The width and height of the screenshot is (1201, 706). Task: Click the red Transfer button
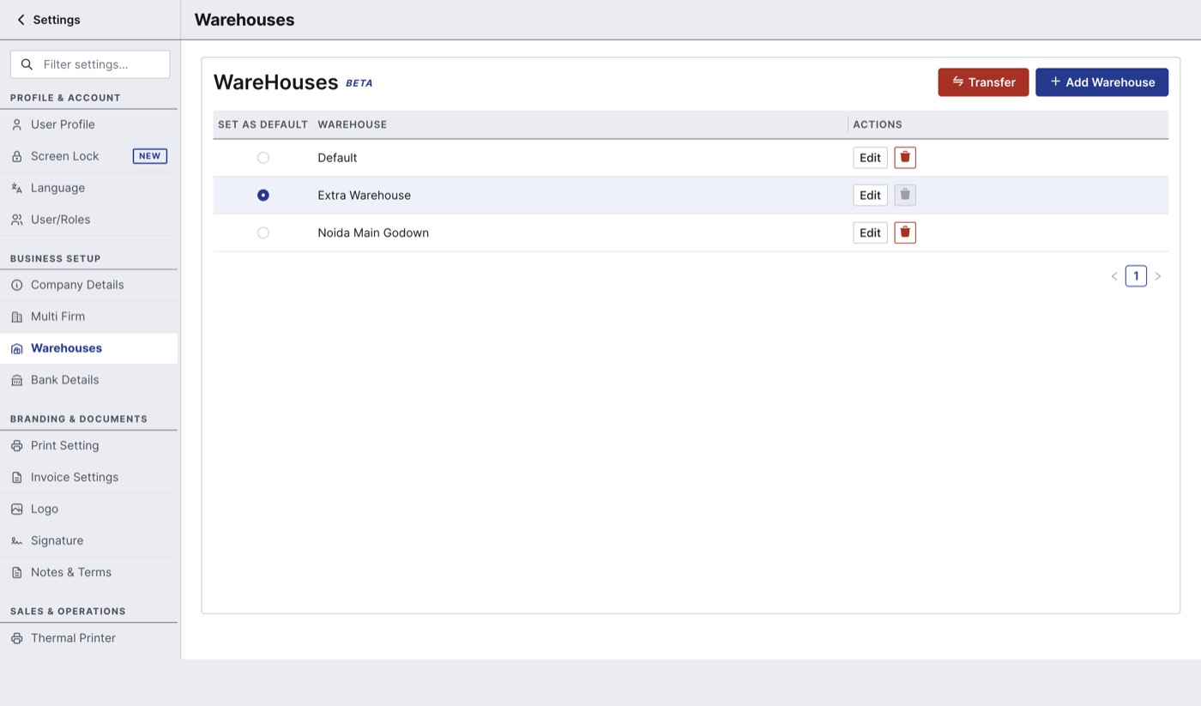coord(983,82)
